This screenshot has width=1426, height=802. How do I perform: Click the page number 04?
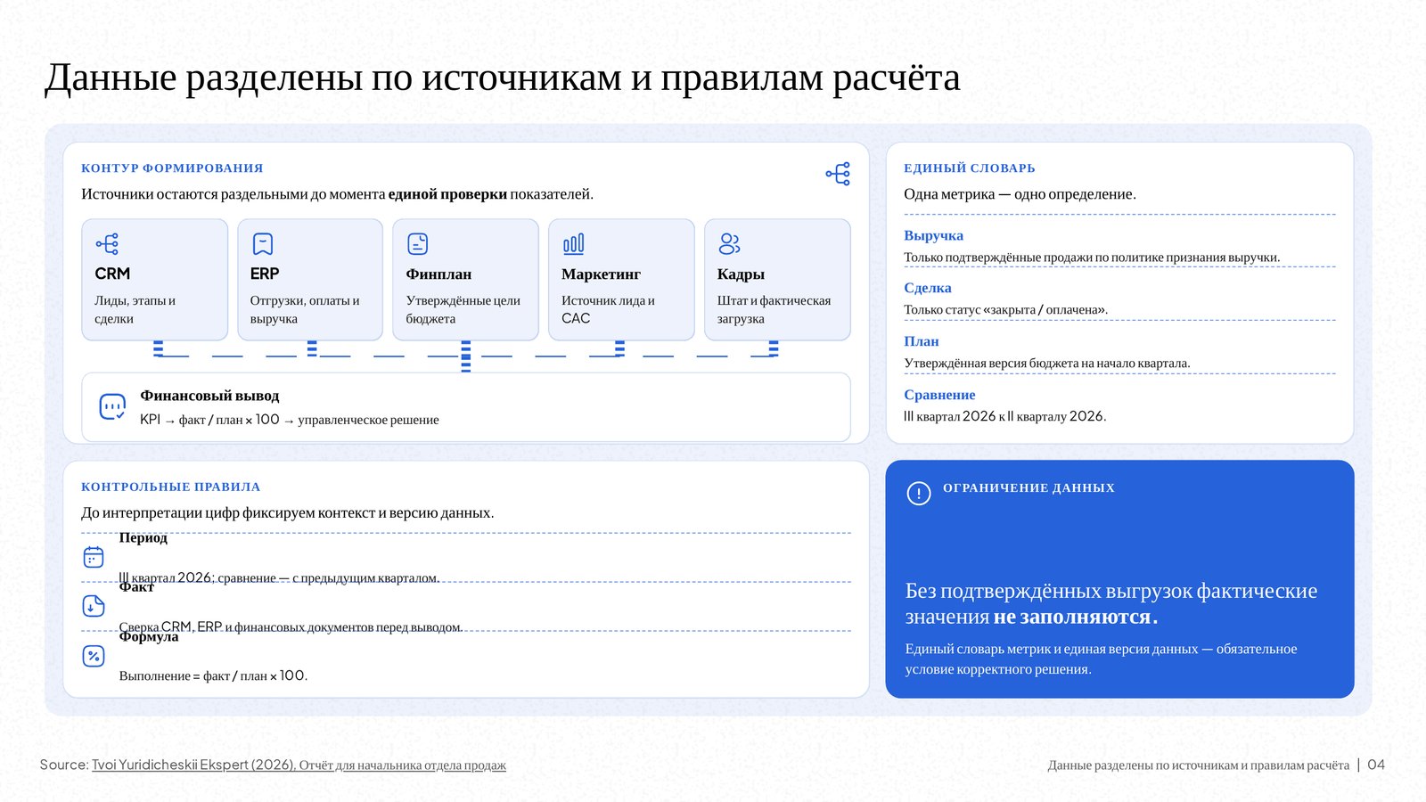[1376, 765]
